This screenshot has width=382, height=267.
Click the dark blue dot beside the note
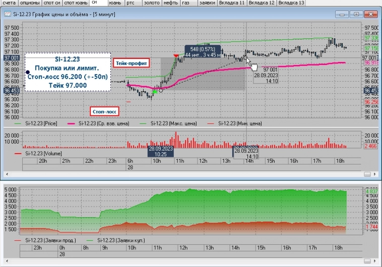(x=28, y=72)
